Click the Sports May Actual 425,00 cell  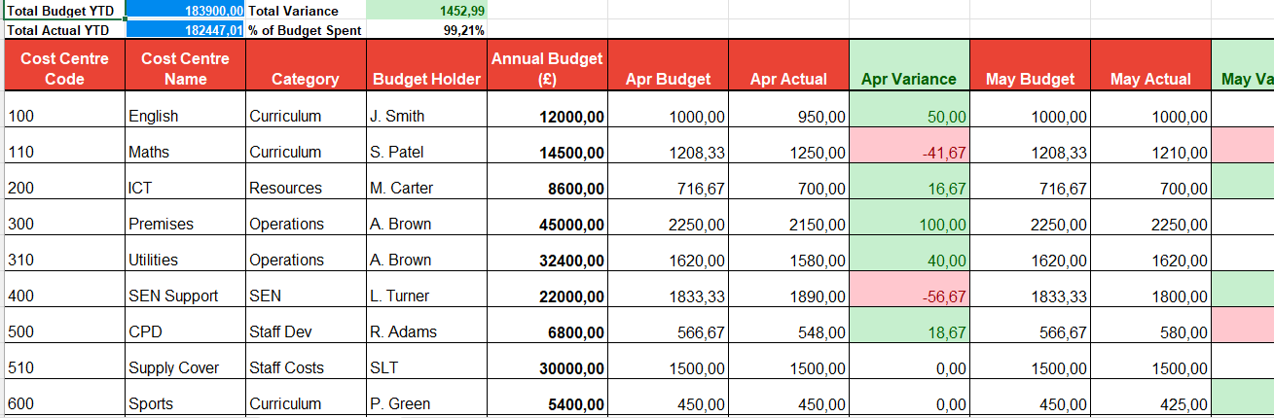[1150, 403]
